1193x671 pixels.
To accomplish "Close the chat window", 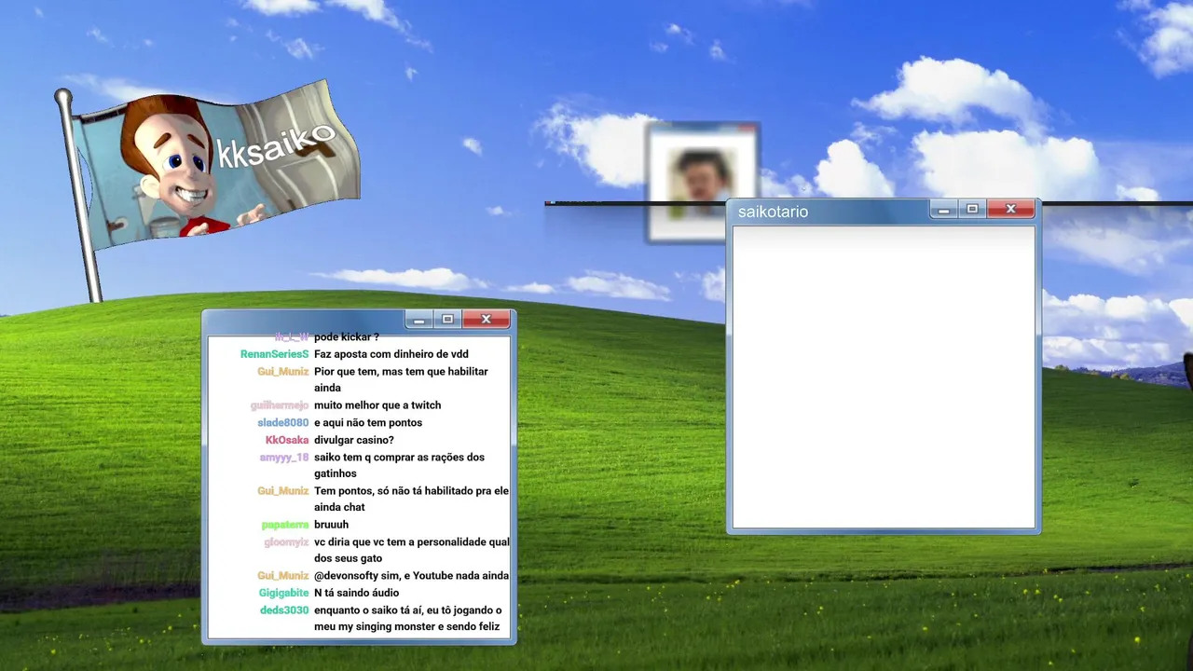I will 486,320.
